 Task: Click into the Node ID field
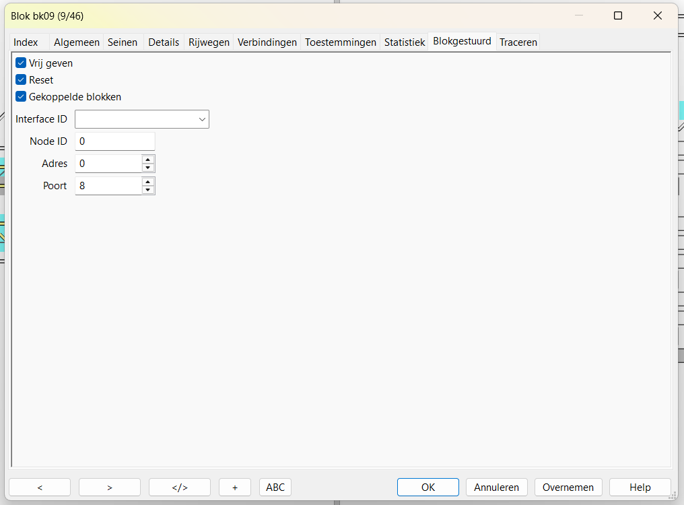(x=114, y=141)
